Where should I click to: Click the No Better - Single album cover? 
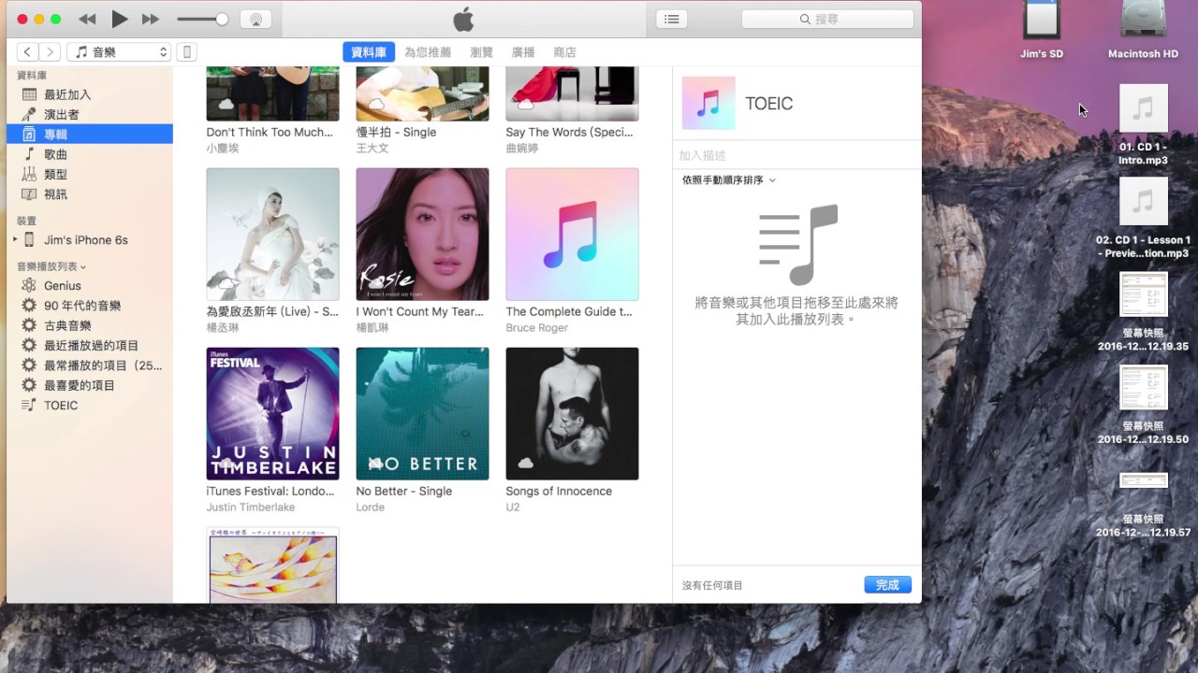click(422, 413)
